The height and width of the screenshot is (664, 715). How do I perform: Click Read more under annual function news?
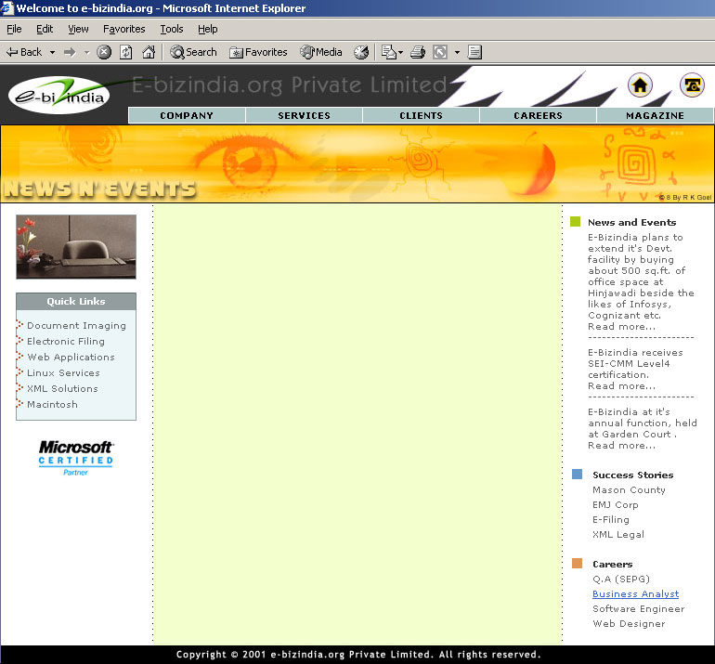point(621,445)
